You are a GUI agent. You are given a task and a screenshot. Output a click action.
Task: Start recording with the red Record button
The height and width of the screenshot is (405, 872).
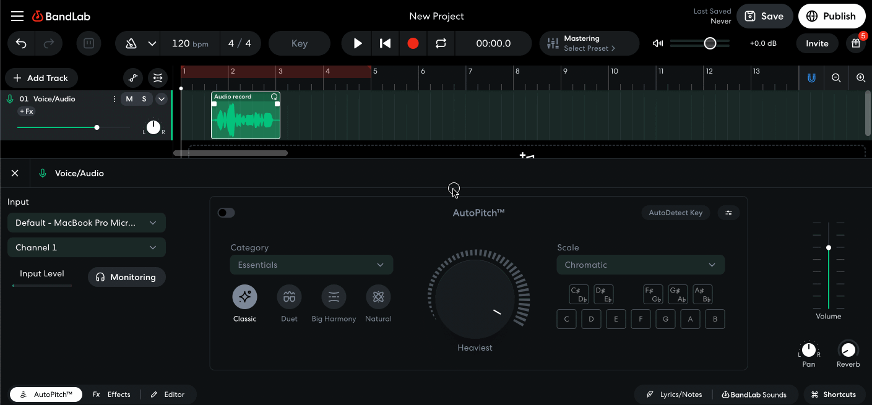pos(413,43)
